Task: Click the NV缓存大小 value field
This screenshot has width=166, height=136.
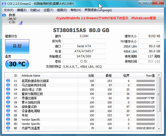Action: point(150,41)
